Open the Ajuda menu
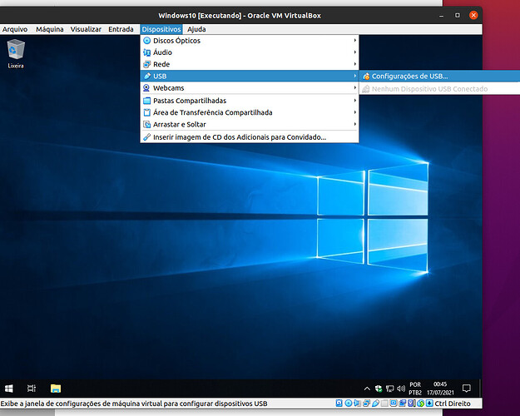 pyautogui.click(x=196, y=29)
